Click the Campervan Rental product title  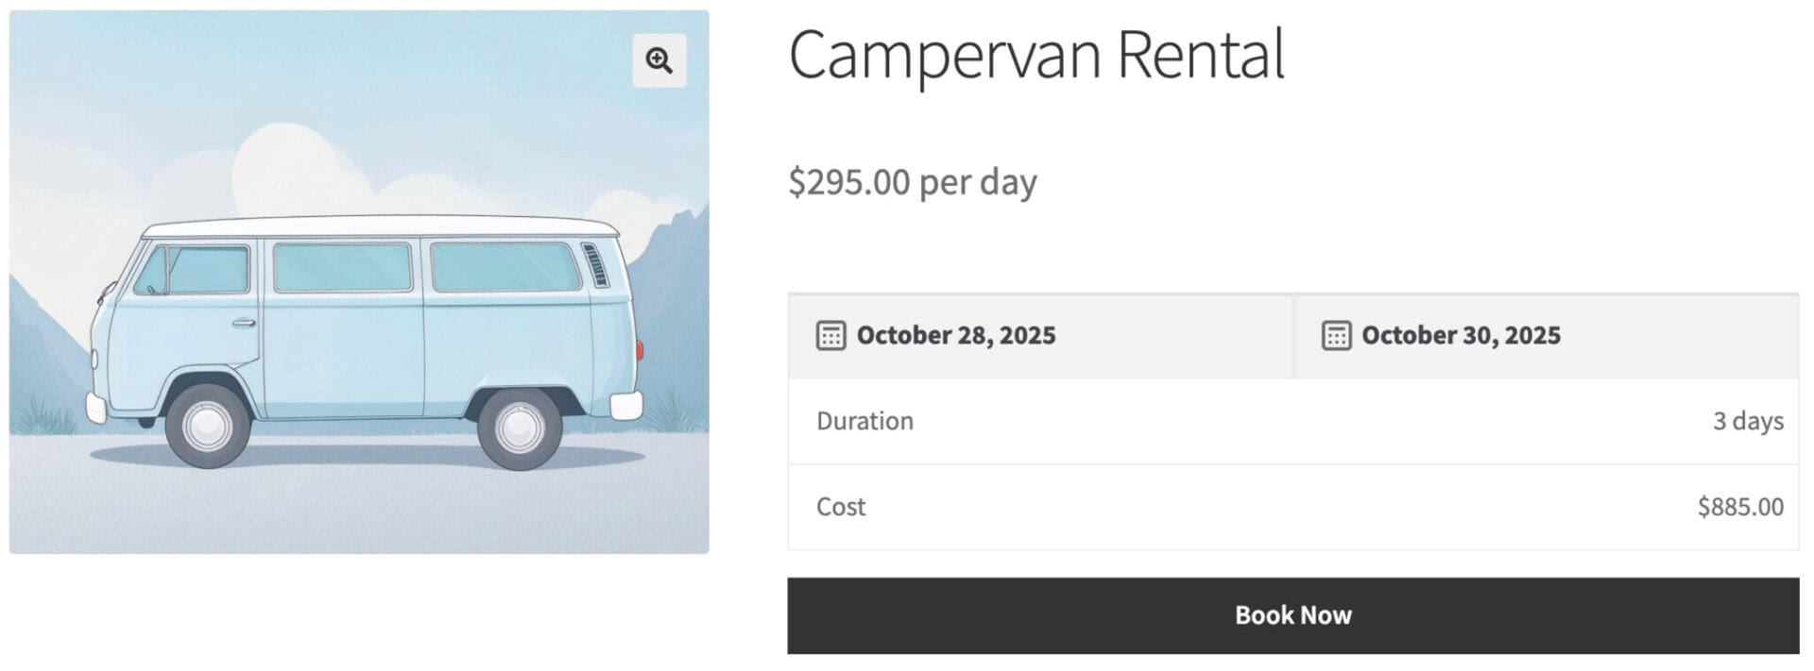click(x=1035, y=55)
